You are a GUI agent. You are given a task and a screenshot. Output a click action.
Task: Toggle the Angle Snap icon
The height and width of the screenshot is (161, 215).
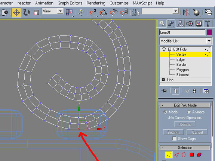tap(103, 12)
